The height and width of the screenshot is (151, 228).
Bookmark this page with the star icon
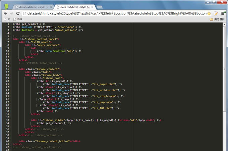[209, 13]
